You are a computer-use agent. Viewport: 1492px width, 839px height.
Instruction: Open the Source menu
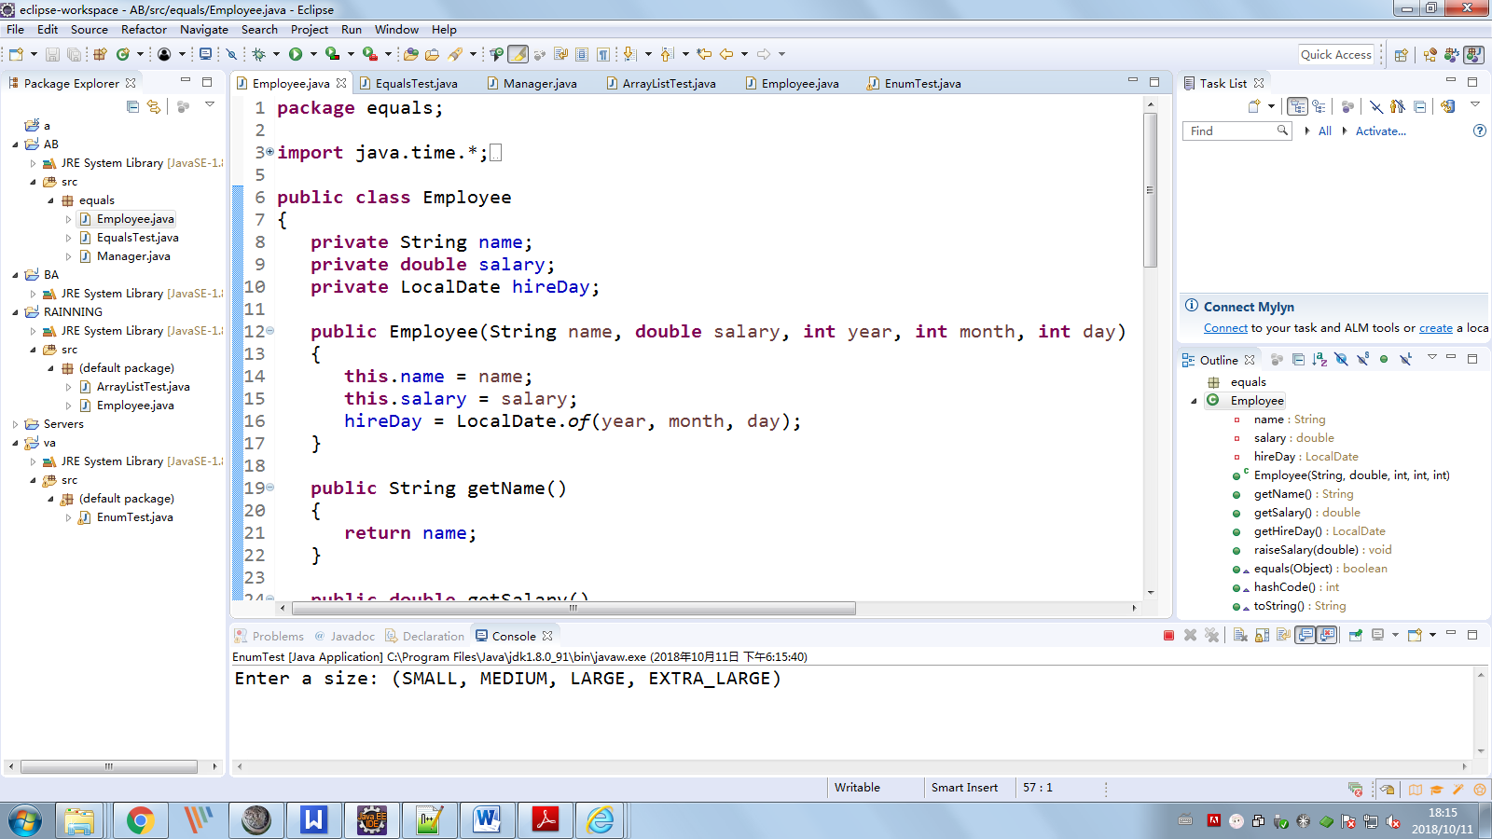pyautogui.click(x=90, y=30)
